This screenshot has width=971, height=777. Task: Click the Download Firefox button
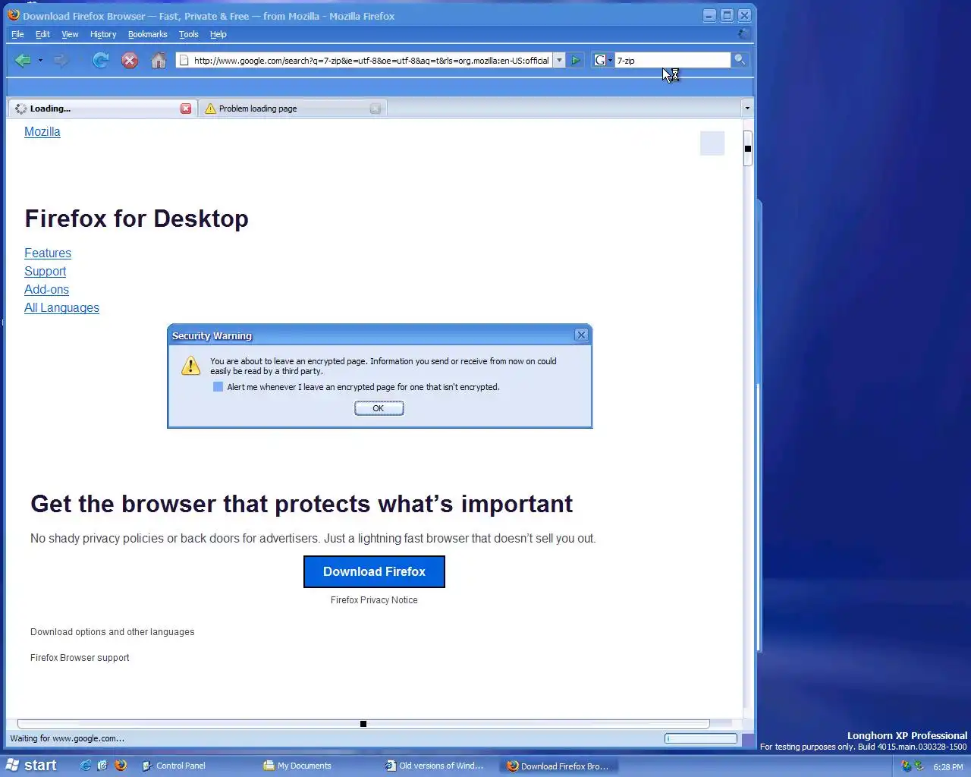(374, 571)
